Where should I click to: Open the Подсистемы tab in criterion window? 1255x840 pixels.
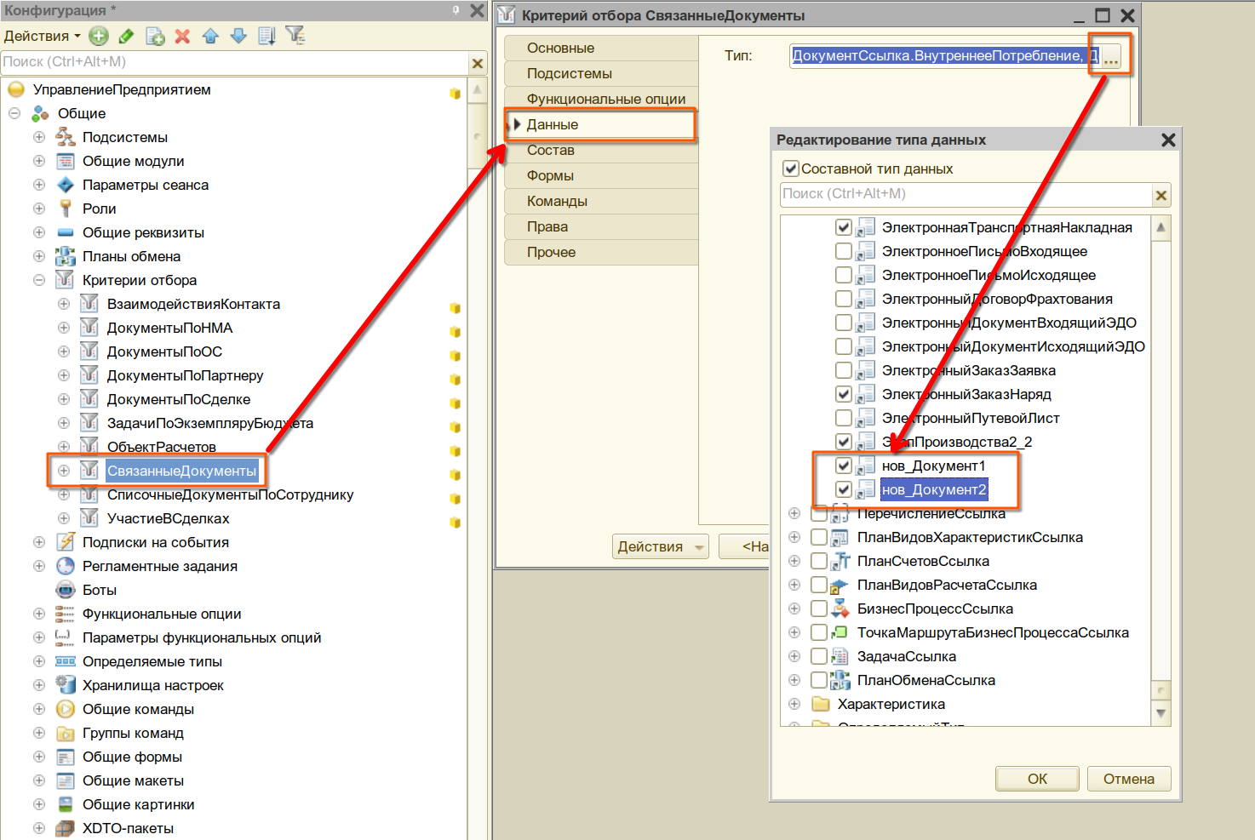(x=601, y=73)
